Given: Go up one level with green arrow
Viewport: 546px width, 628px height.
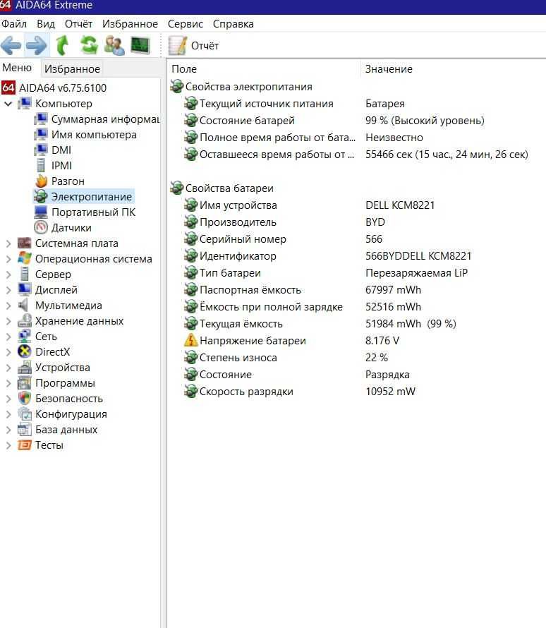Looking at the screenshot, I should coord(62,45).
